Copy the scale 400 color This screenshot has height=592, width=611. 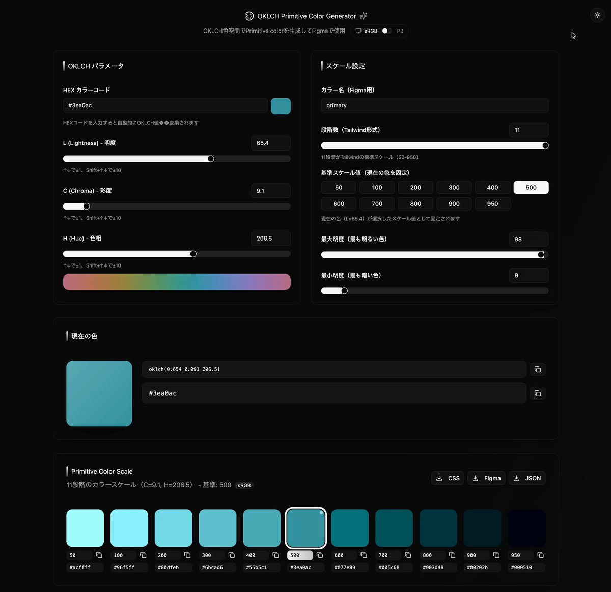point(275,555)
